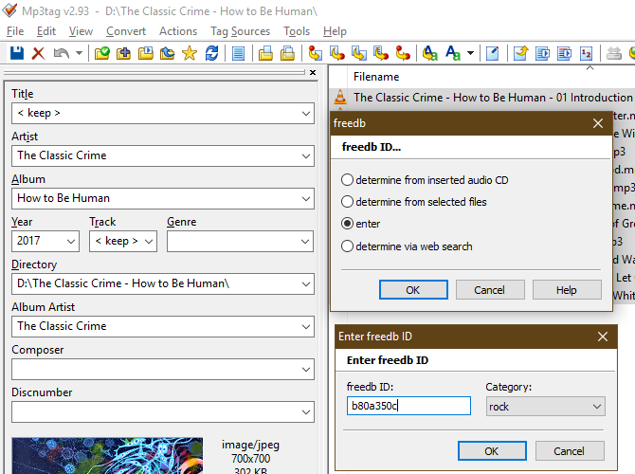This screenshot has height=474, width=635.
Task: Expand the Title field dropdown
Action: (306, 114)
